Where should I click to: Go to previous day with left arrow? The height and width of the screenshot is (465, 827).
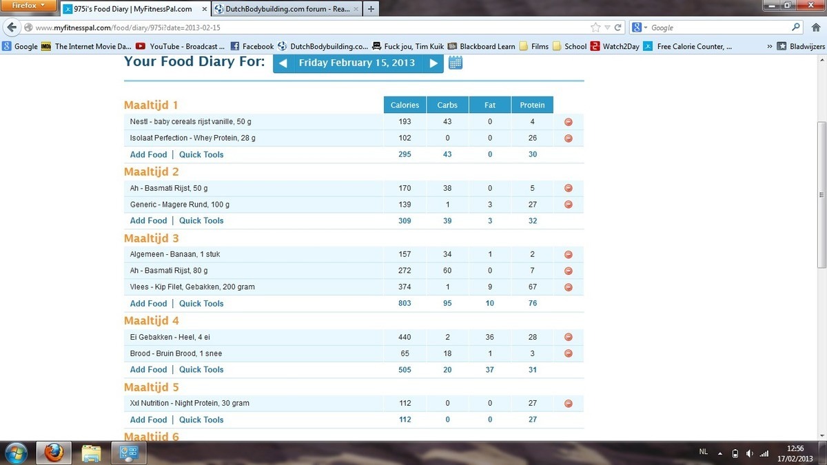click(283, 63)
